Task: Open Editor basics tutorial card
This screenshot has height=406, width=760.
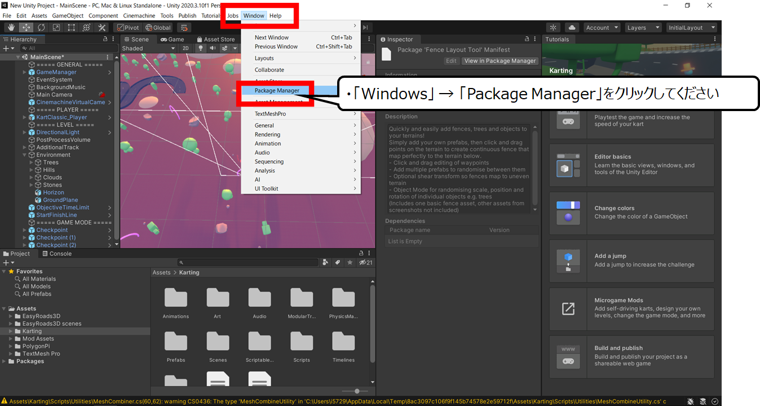Action: 631,165
